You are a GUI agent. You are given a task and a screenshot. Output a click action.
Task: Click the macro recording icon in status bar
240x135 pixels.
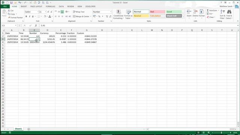tap(10, 132)
